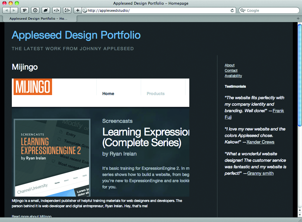Open the 1P password extension button
The image size is (302, 222).
point(25,10)
